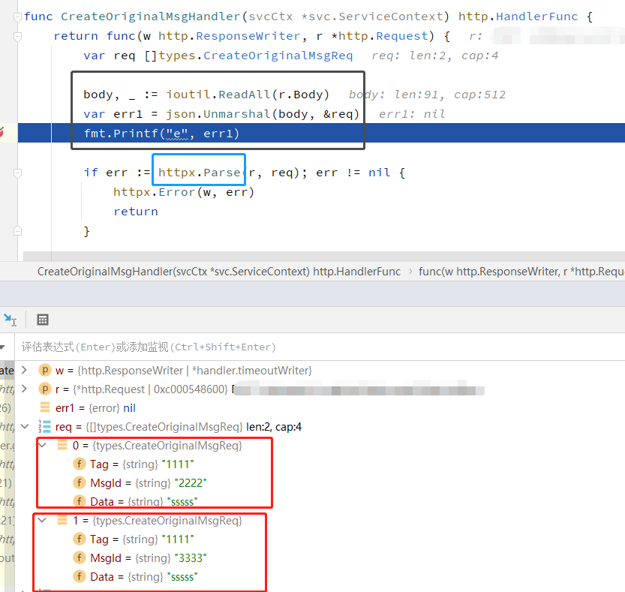Click the field icon beside Data in element 1
The image size is (625, 592).
pos(80,576)
